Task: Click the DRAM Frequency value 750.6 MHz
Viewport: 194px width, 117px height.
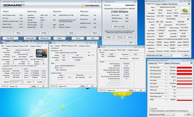Action: tap(126, 64)
